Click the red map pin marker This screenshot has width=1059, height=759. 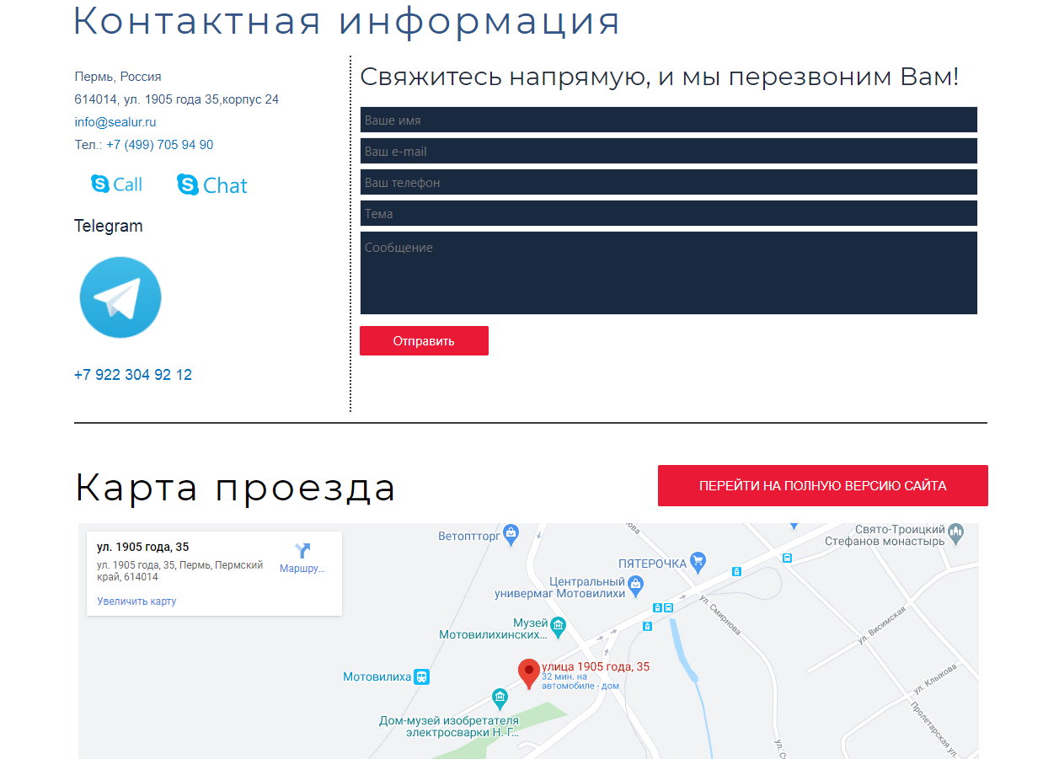(528, 675)
